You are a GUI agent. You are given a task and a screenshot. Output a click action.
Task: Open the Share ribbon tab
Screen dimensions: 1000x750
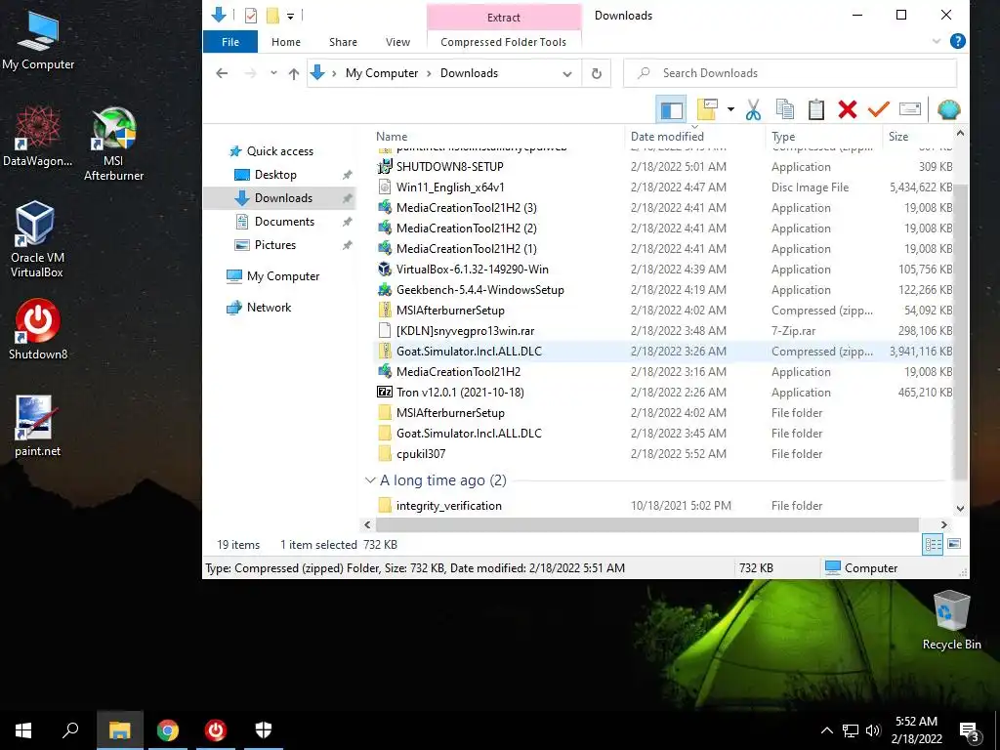tap(343, 42)
